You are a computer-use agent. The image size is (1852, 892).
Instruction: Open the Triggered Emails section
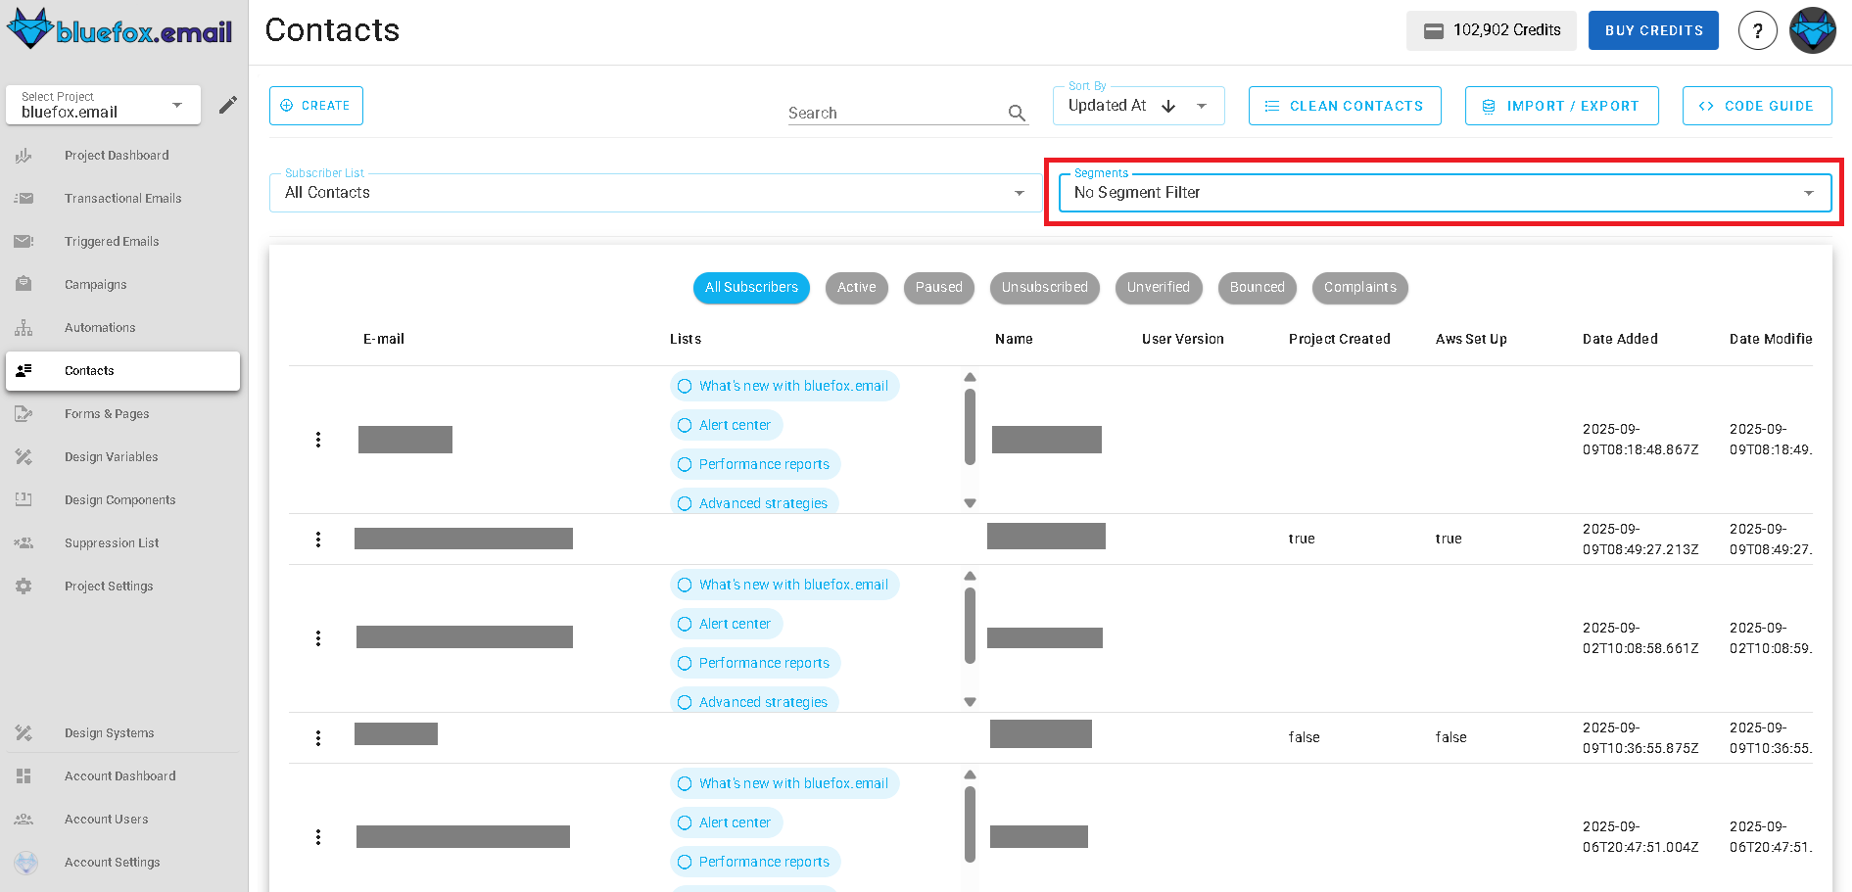[111, 241]
